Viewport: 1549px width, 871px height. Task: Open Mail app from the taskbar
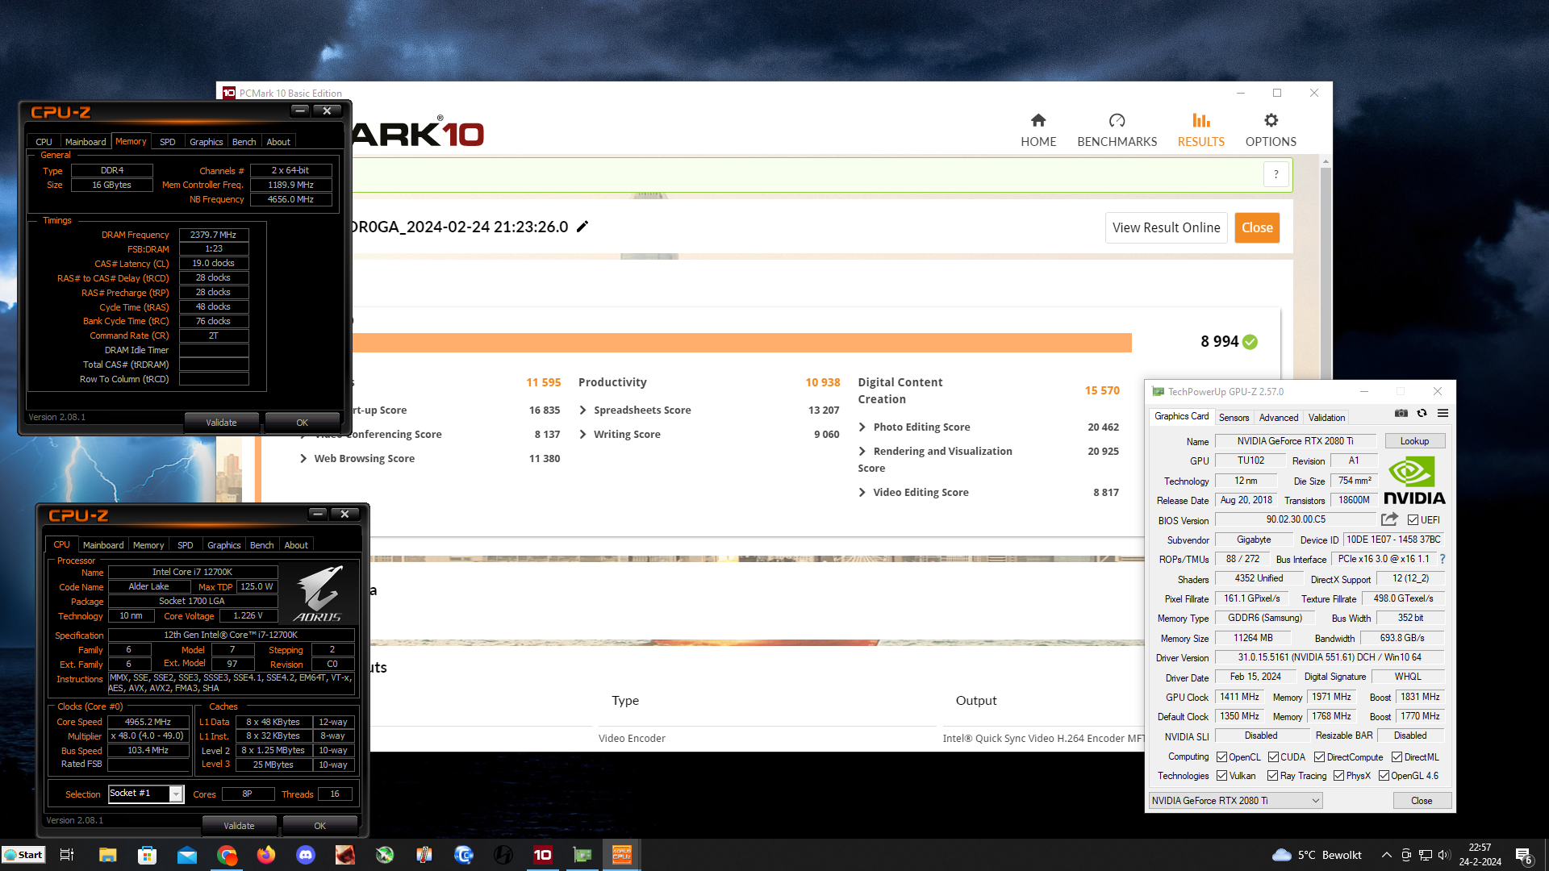[186, 855]
